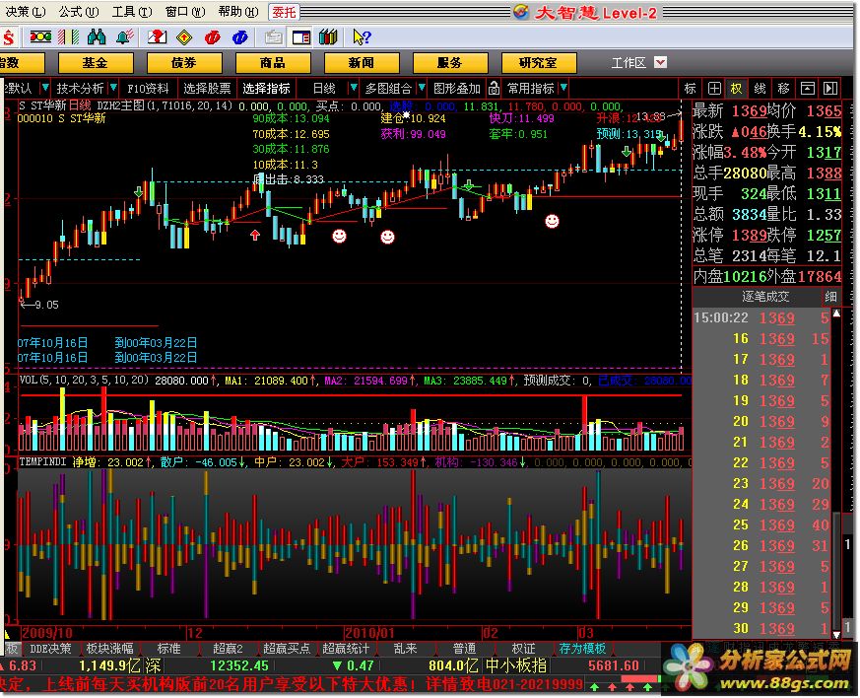Open the 帮助(H) menu
This screenshot has height=698, width=860.
click(238, 12)
